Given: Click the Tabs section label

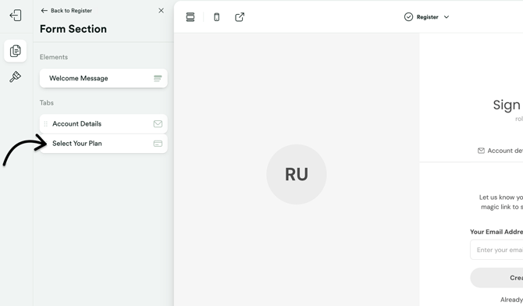Looking at the screenshot, I should pyautogui.click(x=47, y=103).
